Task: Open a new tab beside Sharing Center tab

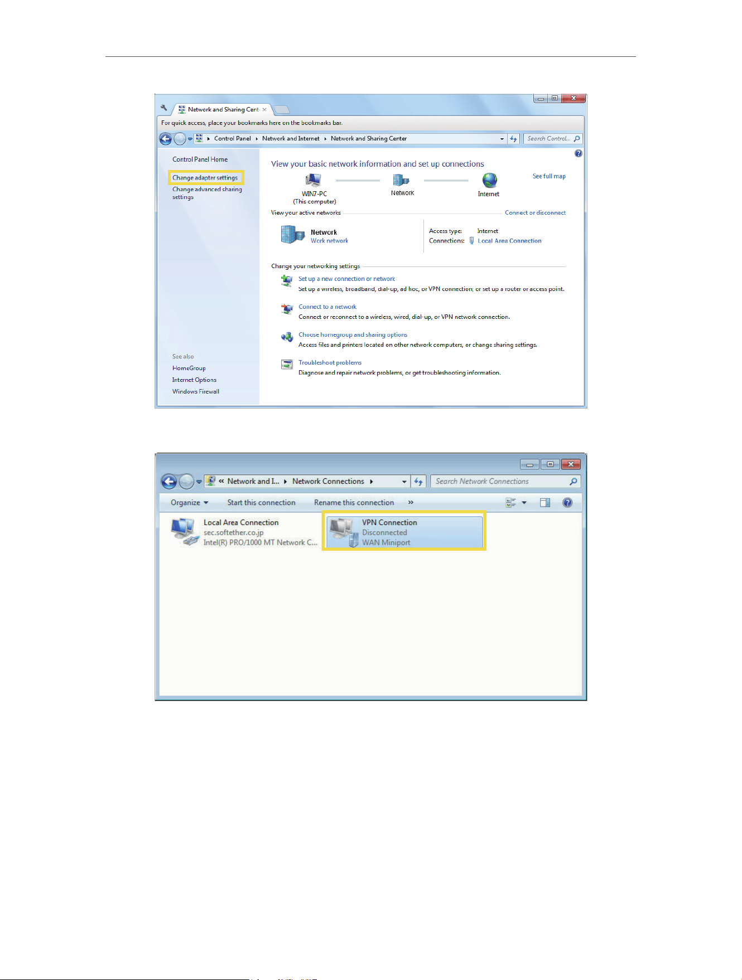Action: [282, 110]
